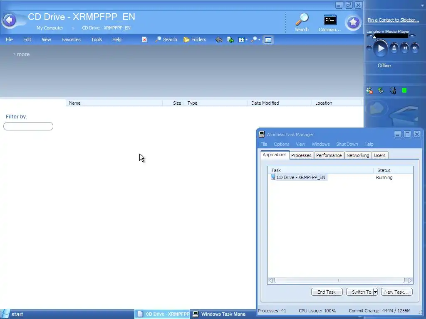Select the CD Drive - XRMPFPP_EN task row
This screenshot has height=319, width=426.
point(340,177)
